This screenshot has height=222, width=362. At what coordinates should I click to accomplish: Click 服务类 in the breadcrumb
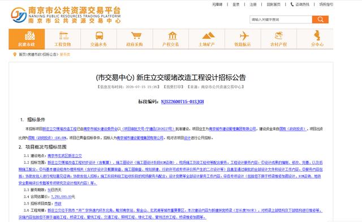[x=65, y=54]
